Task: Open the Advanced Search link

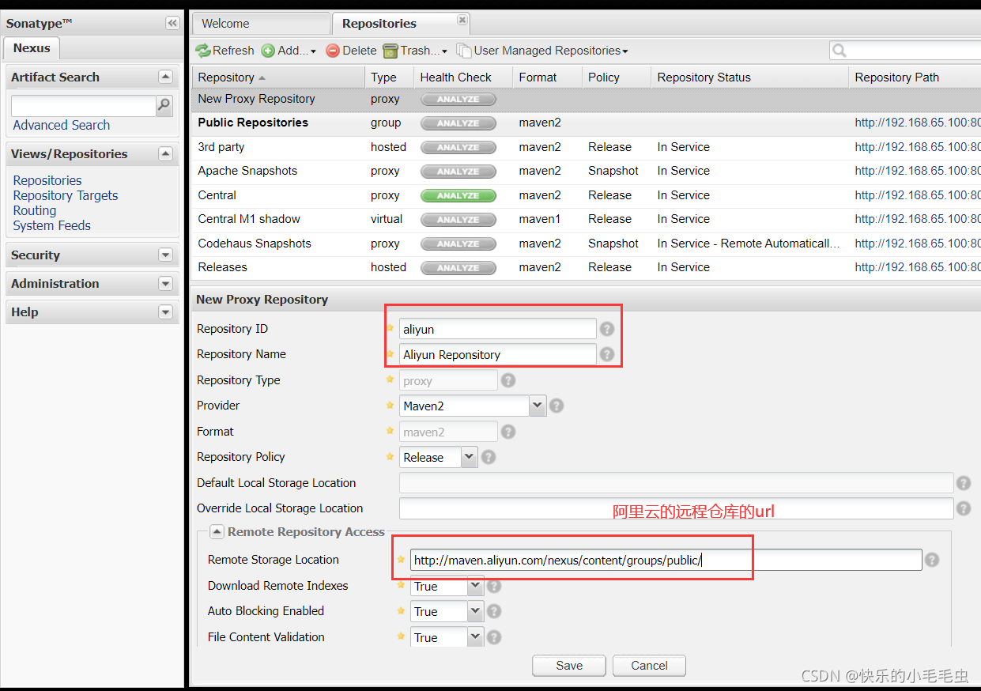Action: click(62, 125)
